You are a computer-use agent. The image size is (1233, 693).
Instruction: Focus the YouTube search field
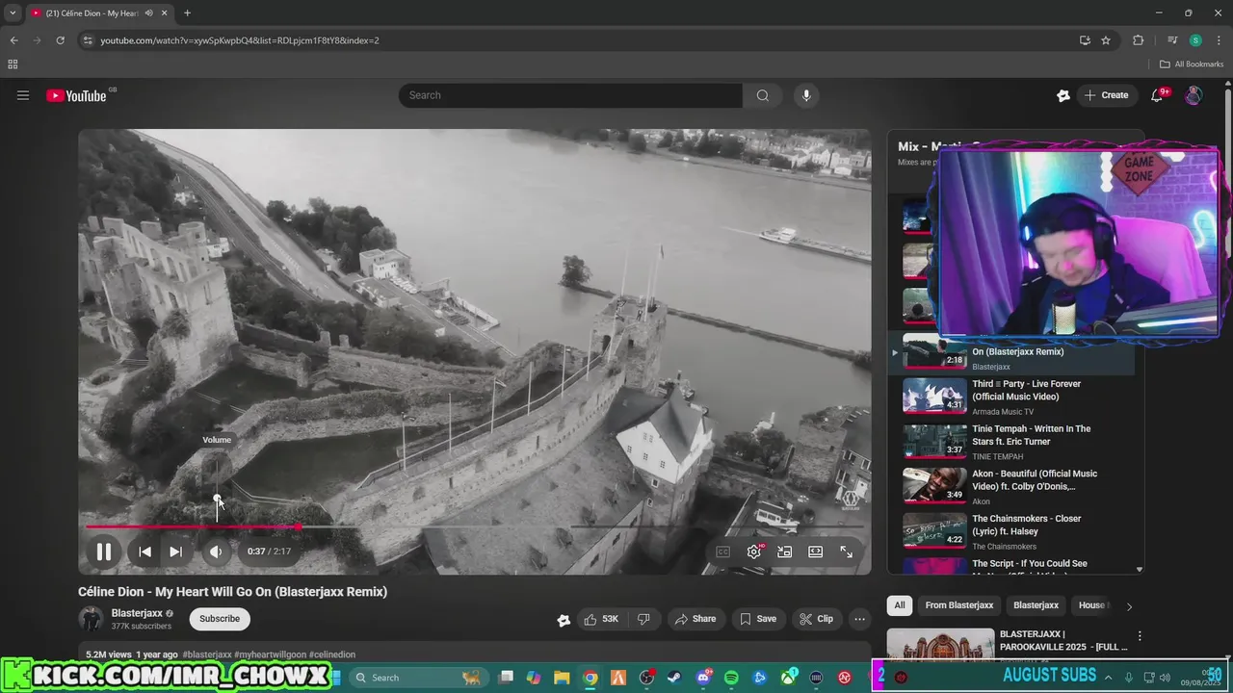(x=570, y=95)
